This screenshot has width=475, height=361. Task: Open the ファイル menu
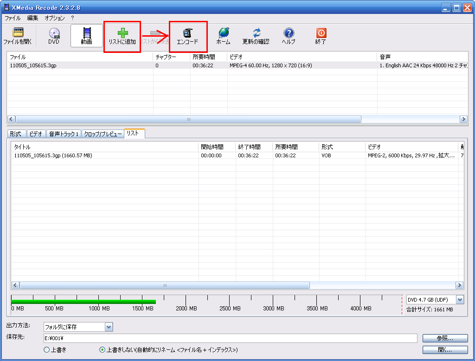[13, 18]
